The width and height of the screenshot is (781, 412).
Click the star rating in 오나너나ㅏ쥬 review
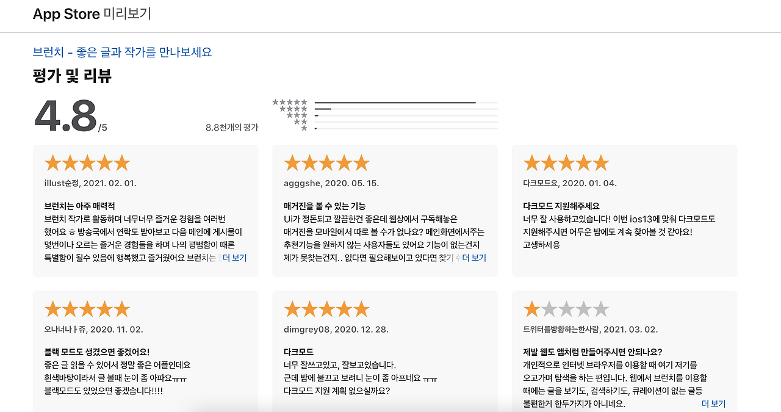[x=87, y=309]
